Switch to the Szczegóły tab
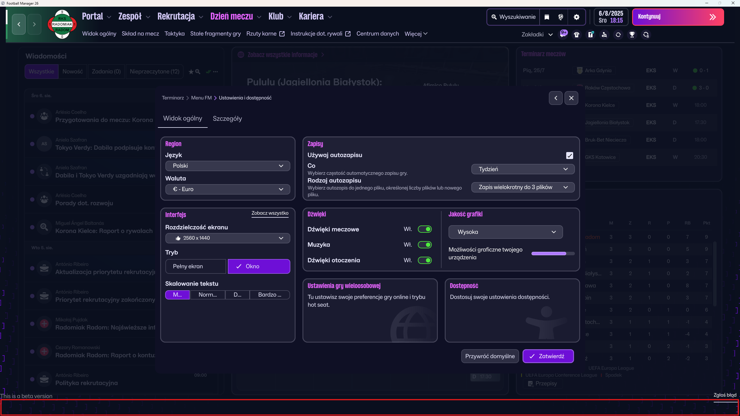The height and width of the screenshot is (416, 740). pyautogui.click(x=227, y=119)
